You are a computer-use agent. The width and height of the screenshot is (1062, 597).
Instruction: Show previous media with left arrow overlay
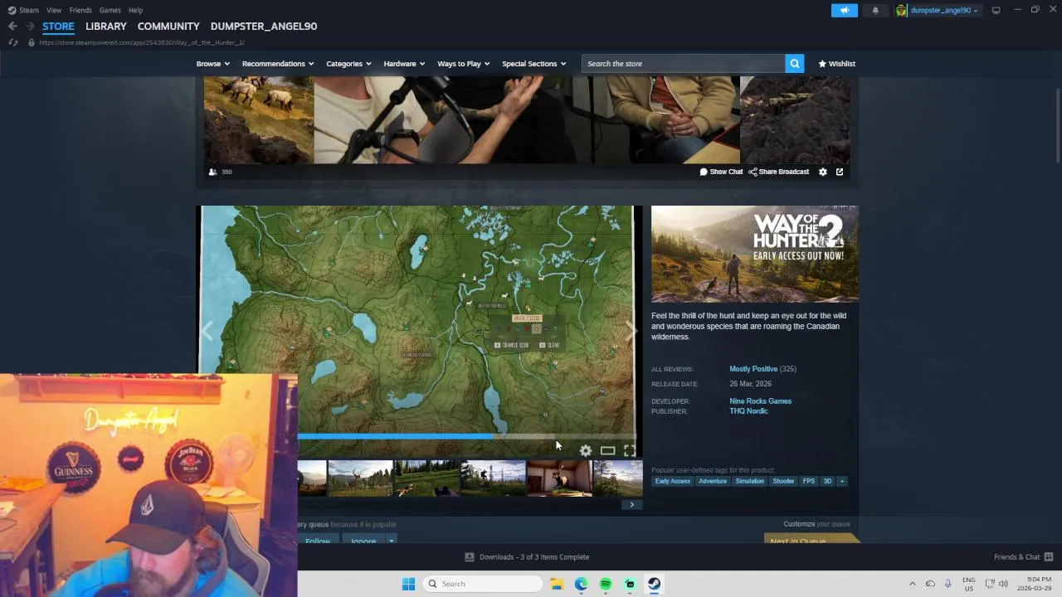pos(207,331)
